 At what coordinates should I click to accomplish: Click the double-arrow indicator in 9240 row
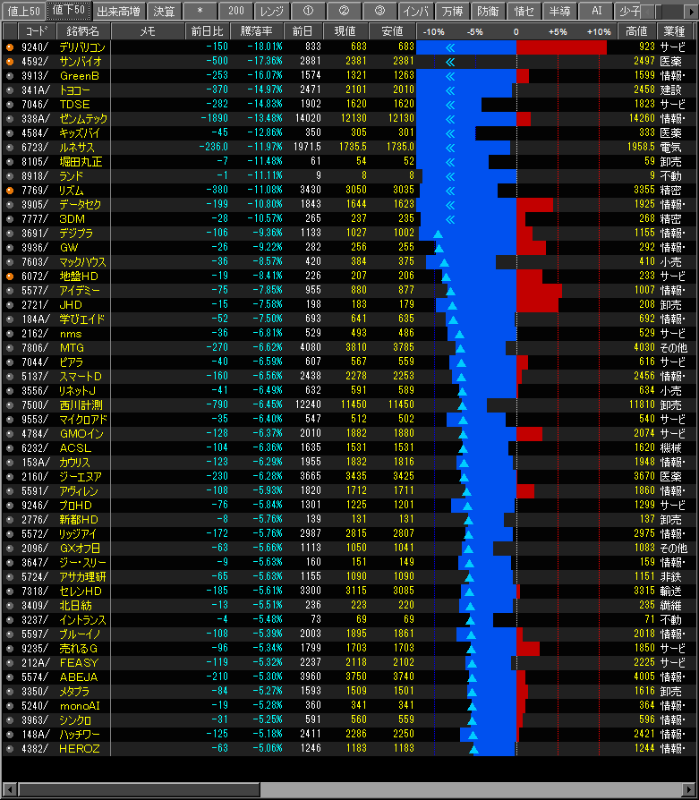pyautogui.click(x=450, y=48)
